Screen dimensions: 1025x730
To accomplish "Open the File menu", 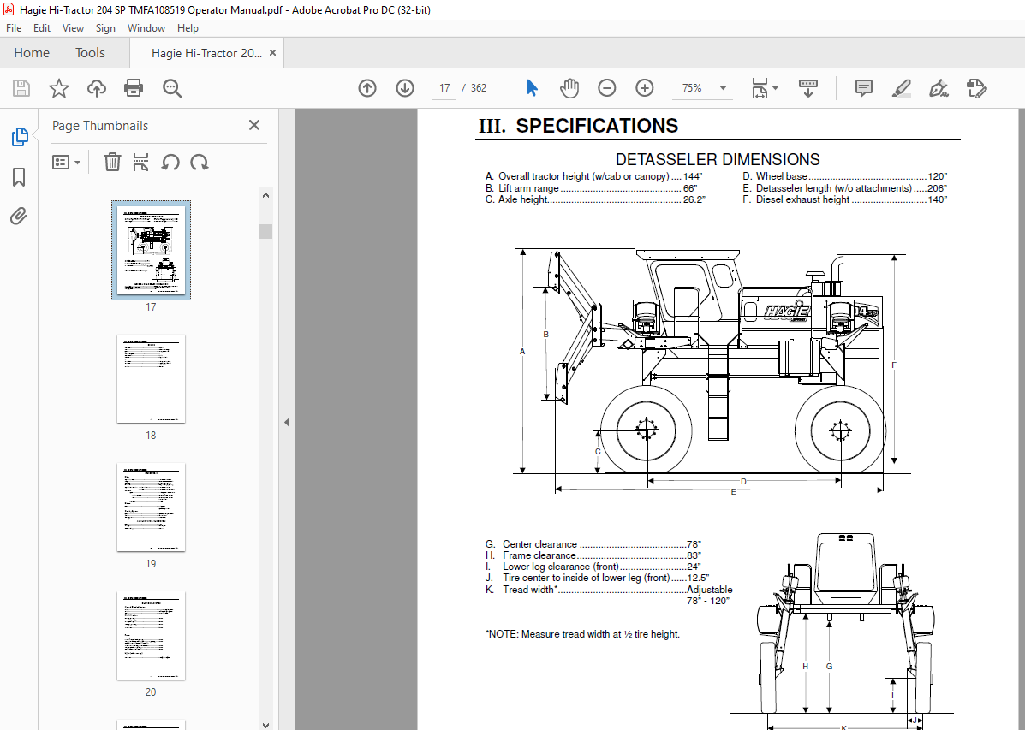I will coord(14,28).
